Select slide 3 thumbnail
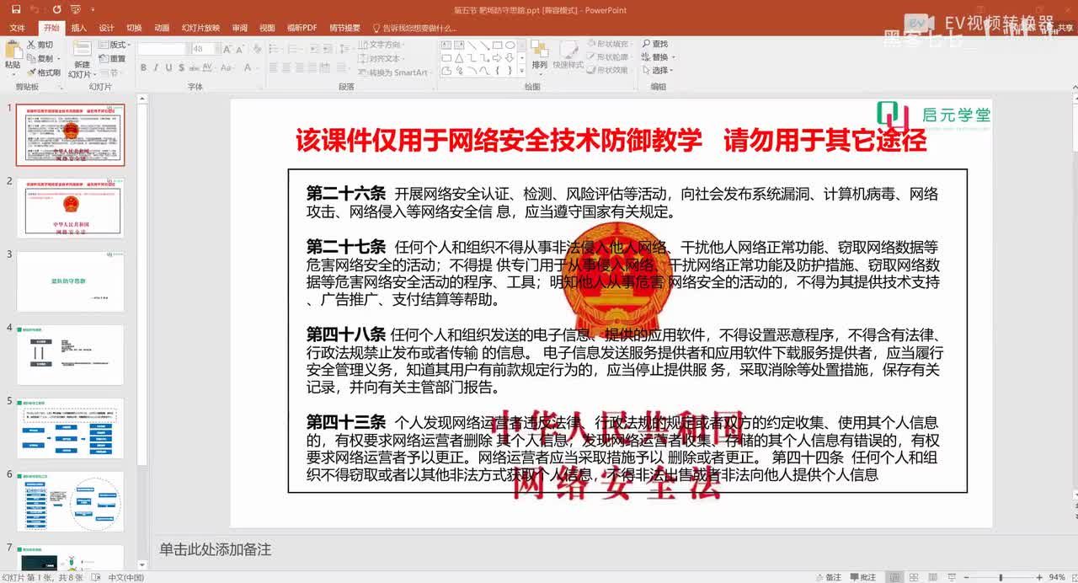Screen dimensions: 1078x583 (70, 281)
